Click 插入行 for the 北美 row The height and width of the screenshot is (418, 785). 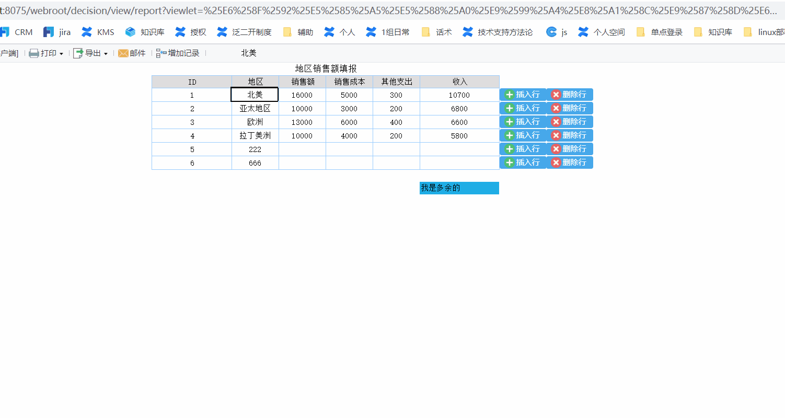point(523,95)
